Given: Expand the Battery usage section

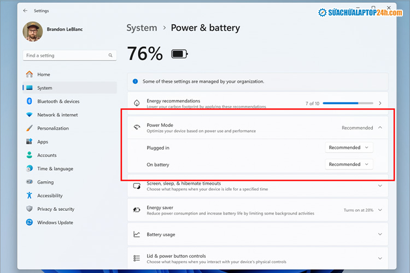Looking at the screenshot, I should [380, 234].
